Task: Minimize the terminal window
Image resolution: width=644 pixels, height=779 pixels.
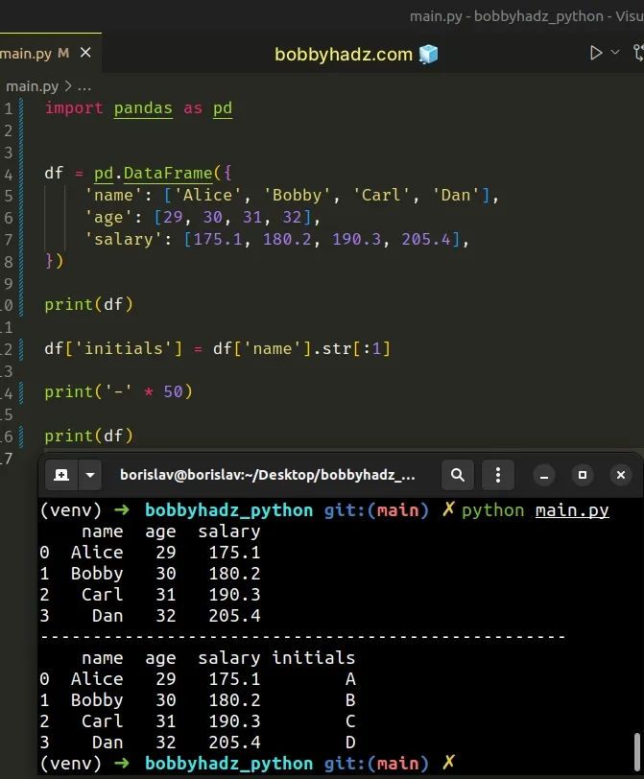Action: pos(543,474)
